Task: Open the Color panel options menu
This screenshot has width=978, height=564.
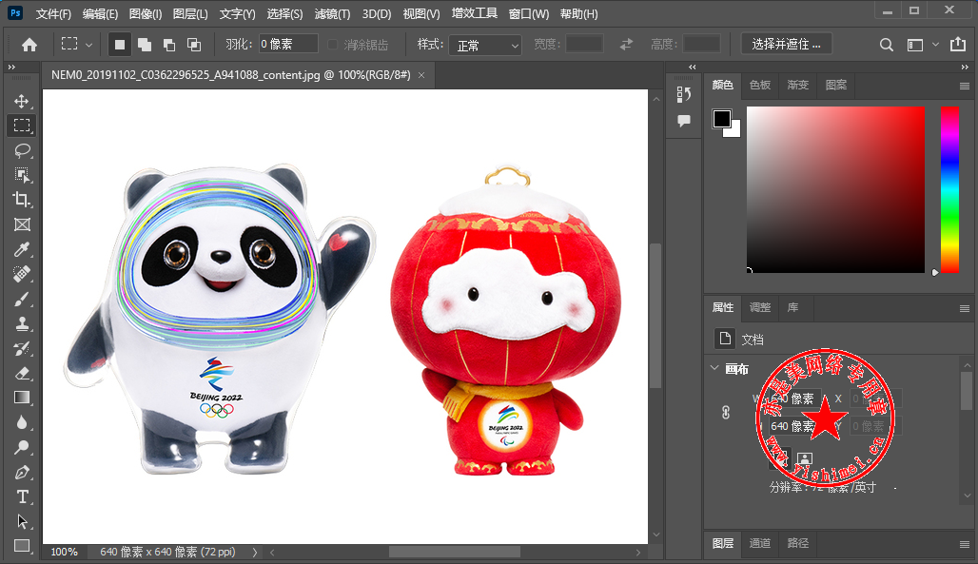Action: pos(965,87)
